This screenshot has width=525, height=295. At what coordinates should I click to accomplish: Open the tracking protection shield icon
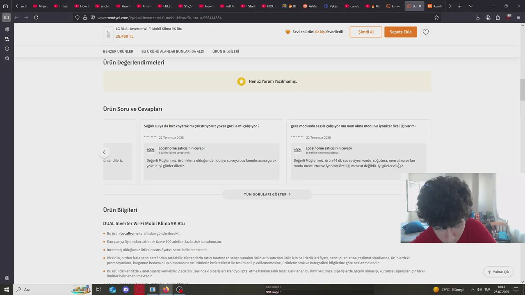pyautogui.click(x=77, y=18)
